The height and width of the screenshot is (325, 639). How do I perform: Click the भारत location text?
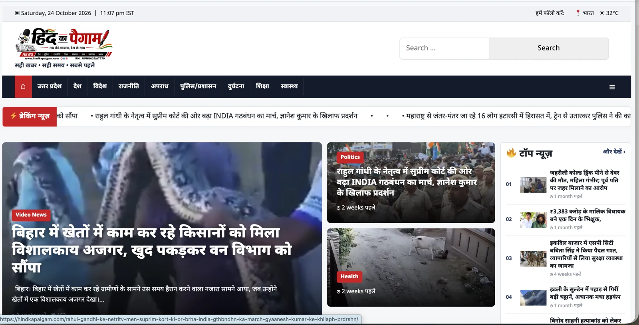click(588, 13)
